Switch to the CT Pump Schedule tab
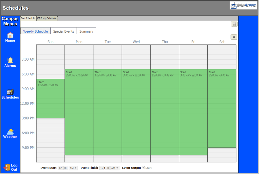259x174 pixels. click(x=47, y=18)
